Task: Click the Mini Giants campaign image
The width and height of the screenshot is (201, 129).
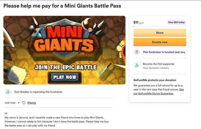Action: (x=64, y=50)
